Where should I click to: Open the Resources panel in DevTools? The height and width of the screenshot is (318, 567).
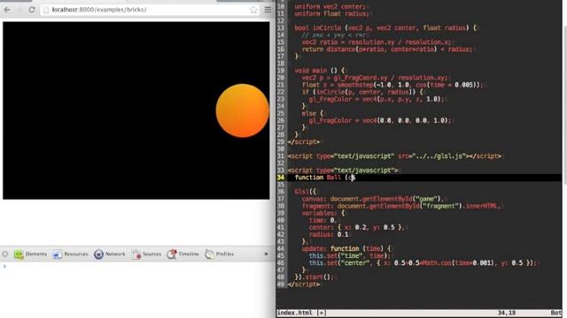click(71, 254)
